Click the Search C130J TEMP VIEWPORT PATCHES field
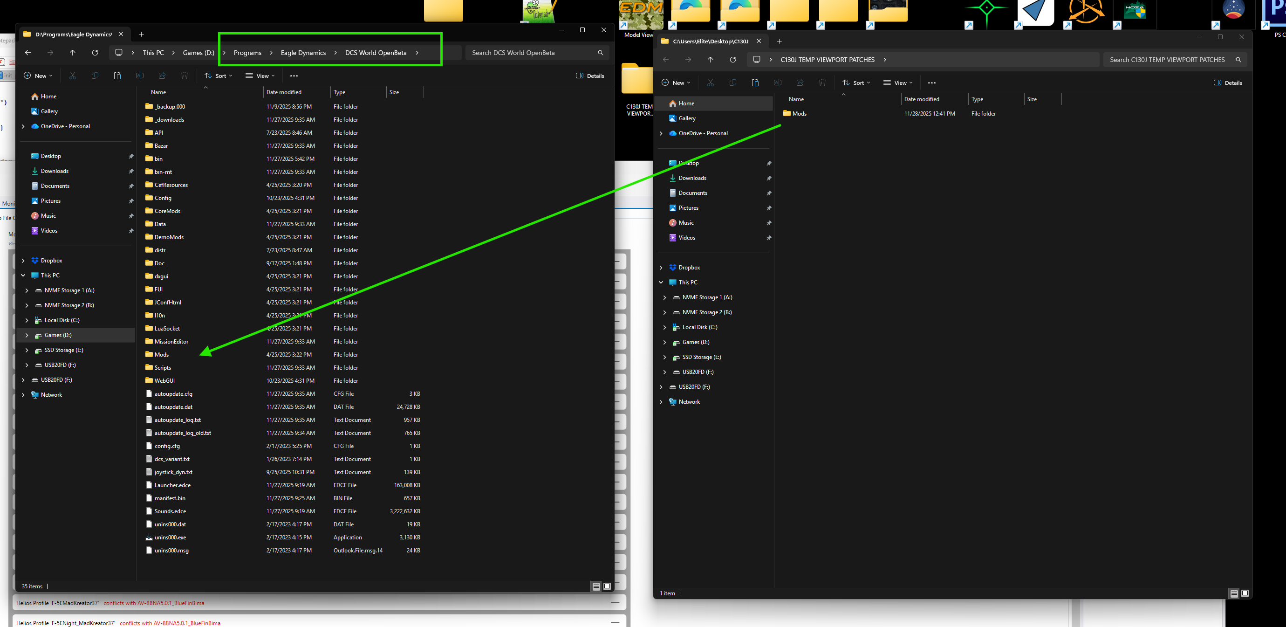This screenshot has width=1286, height=627. pyautogui.click(x=1167, y=60)
